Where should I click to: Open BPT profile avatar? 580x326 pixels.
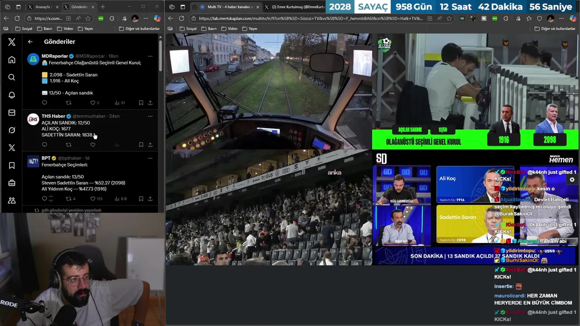pyautogui.click(x=33, y=161)
